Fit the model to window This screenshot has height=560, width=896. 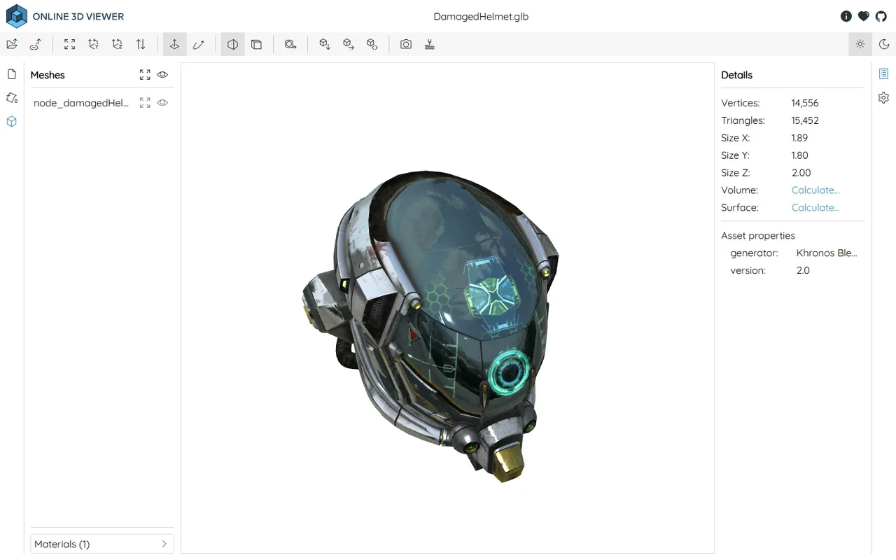tap(70, 44)
